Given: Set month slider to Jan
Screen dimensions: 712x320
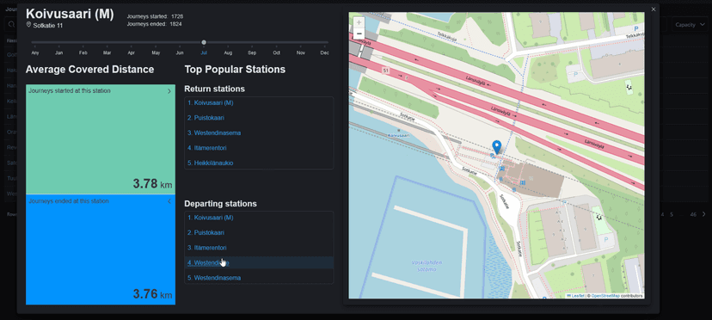Looking at the screenshot, I should pos(59,52).
